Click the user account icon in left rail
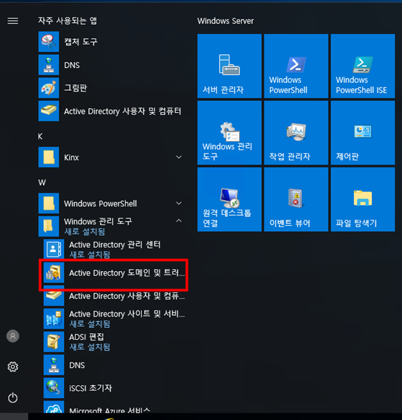 coord(13,336)
